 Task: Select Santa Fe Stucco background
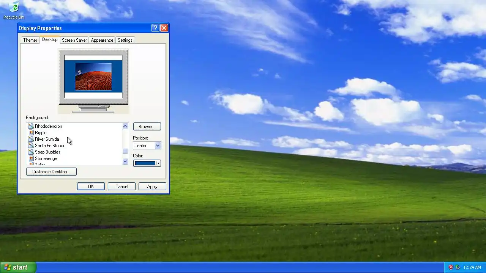(50, 146)
